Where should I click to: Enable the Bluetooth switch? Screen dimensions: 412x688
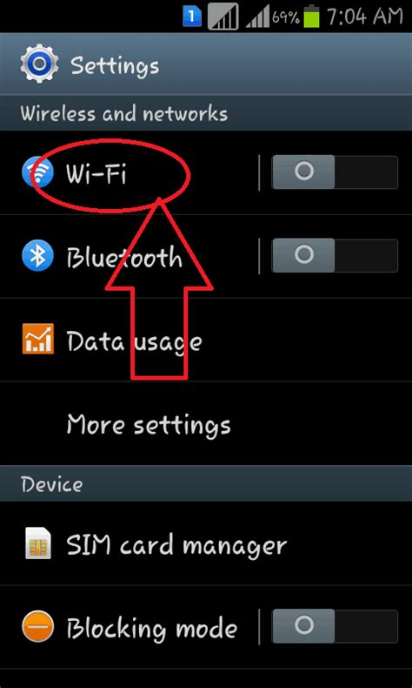[335, 256]
